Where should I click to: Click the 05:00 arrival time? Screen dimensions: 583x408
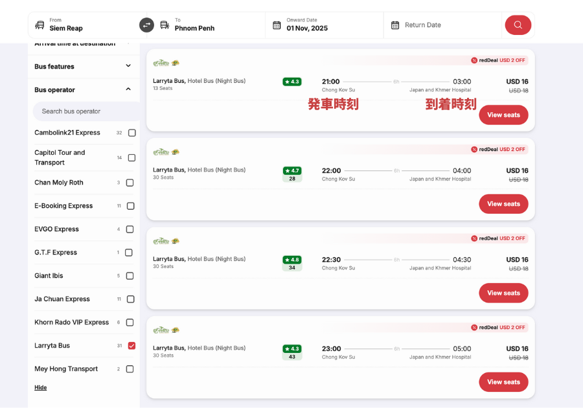tap(462, 348)
